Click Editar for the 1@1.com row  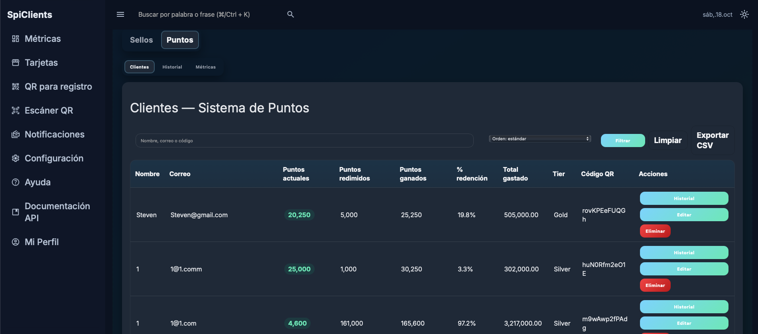pos(684,323)
